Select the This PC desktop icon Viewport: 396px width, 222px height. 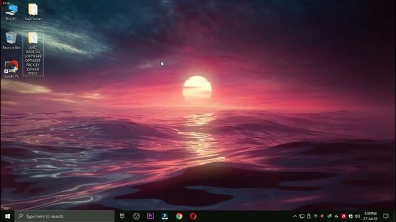11,12
